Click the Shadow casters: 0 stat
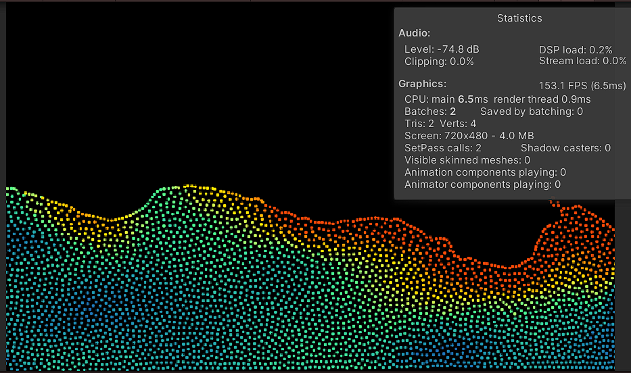Viewport: 631px width, 373px height. click(x=565, y=148)
